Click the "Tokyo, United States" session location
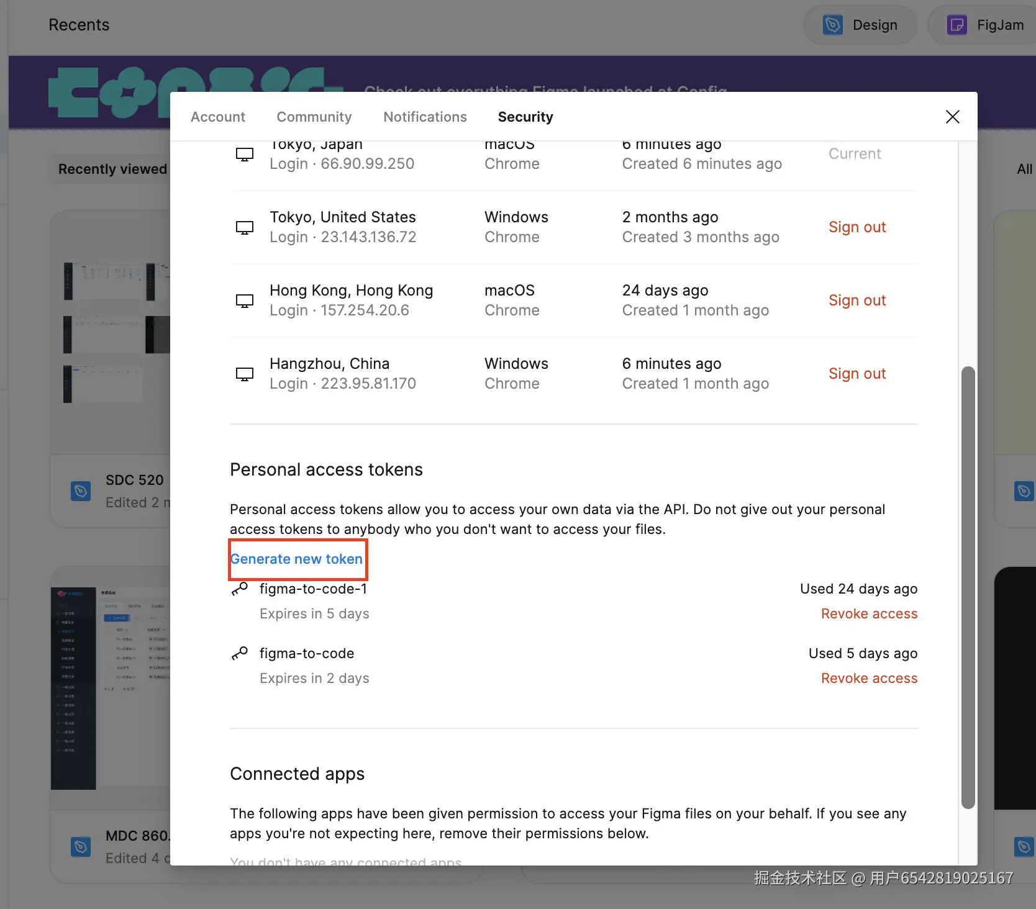This screenshot has height=909, width=1036. 343,217
